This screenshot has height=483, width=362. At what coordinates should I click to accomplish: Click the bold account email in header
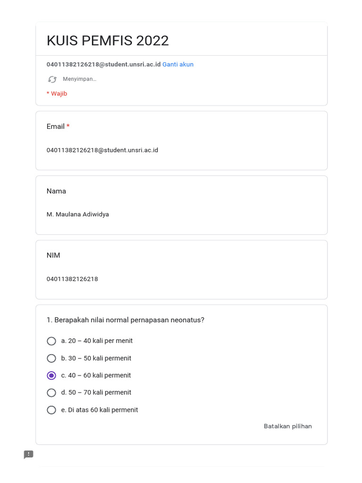coord(103,65)
